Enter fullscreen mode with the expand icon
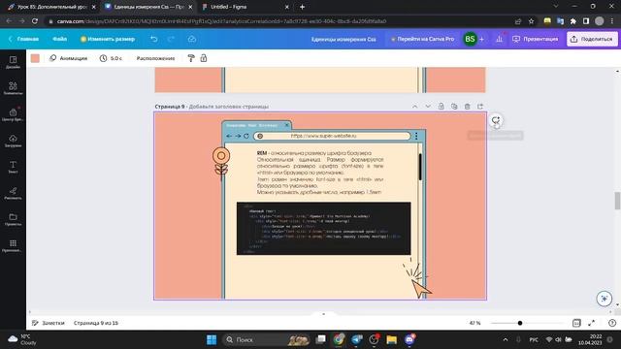Viewport: 621px width, 349px height. (591, 323)
